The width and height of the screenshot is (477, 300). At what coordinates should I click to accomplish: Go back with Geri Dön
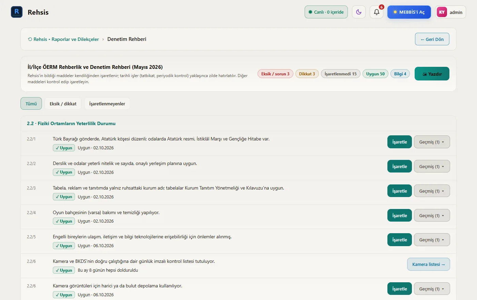(432, 39)
